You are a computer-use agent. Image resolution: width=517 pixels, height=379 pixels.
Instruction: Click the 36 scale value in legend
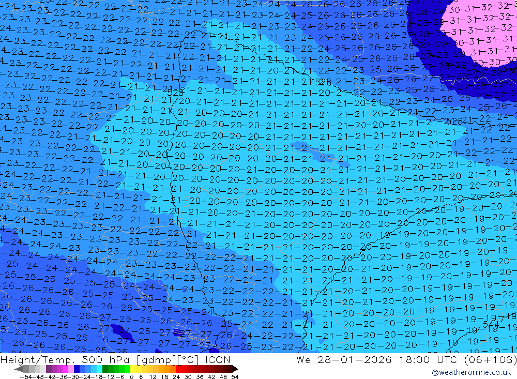200,377
